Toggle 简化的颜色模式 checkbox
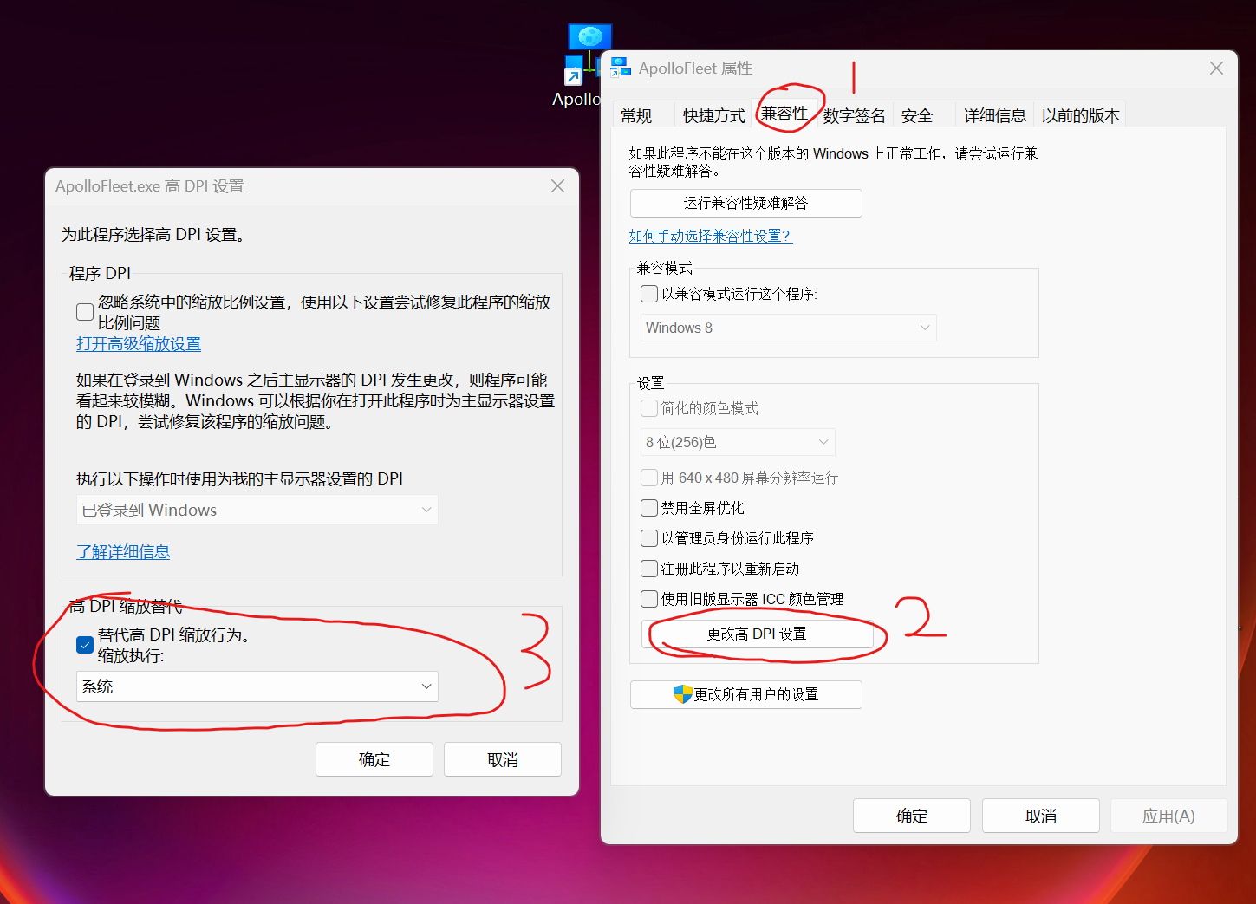This screenshot has width=1256, height=904. [649, 408]
